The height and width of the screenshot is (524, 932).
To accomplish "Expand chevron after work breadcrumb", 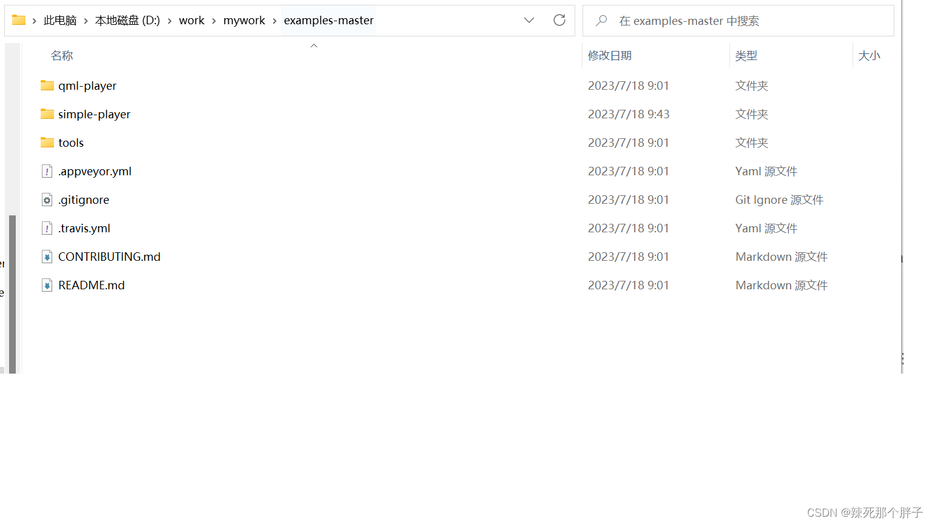I will coord(214,21).
